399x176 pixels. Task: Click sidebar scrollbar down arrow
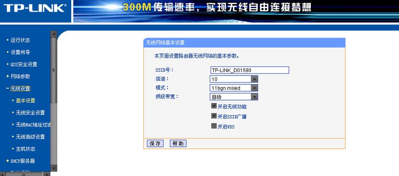coord(54,168)
